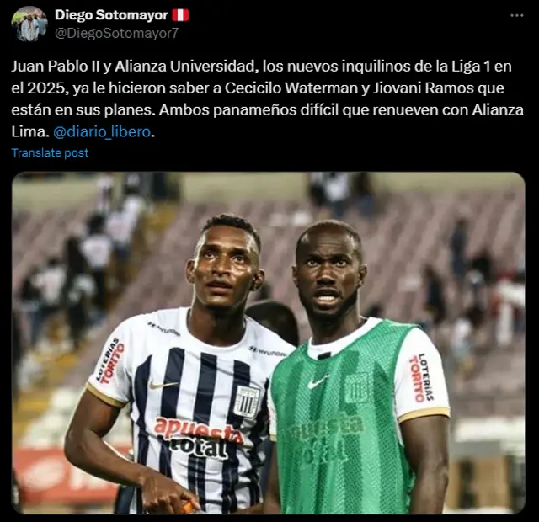Click the words "Juan Pablo II" in post
Image resolution: width=539 pixels, height=522 pixels.
56,67
